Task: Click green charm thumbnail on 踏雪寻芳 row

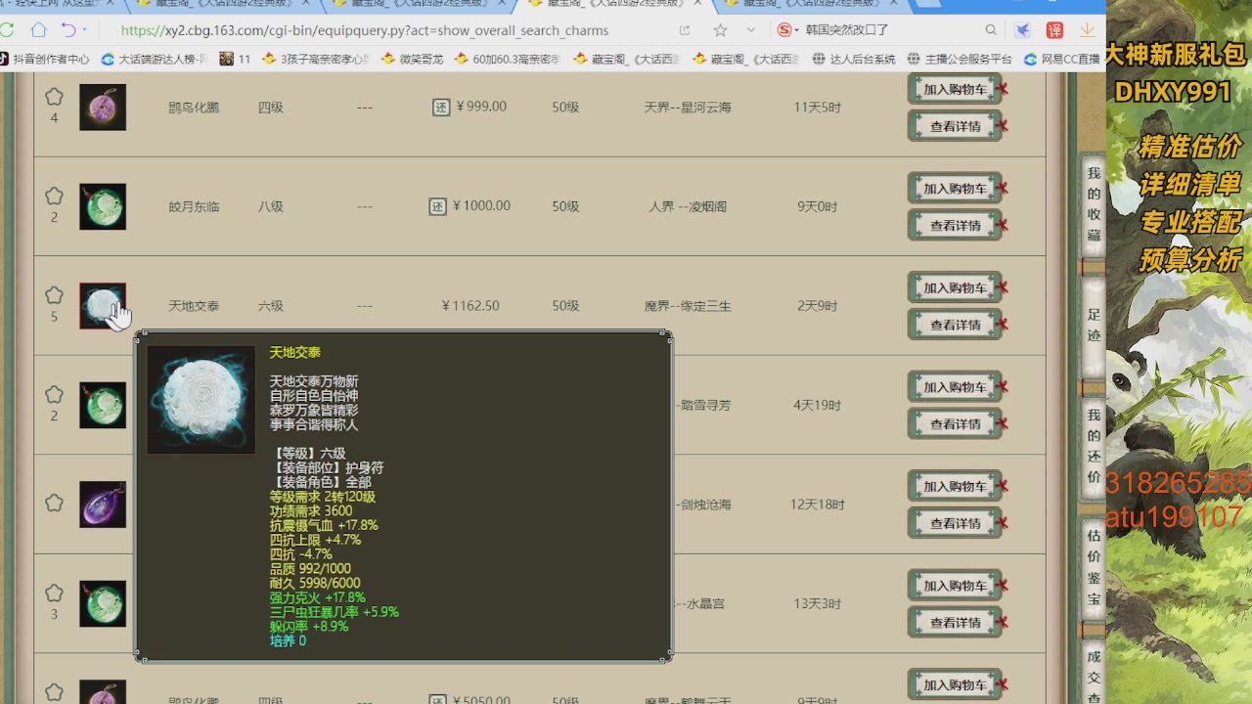Action: click(x=103, y=405)
